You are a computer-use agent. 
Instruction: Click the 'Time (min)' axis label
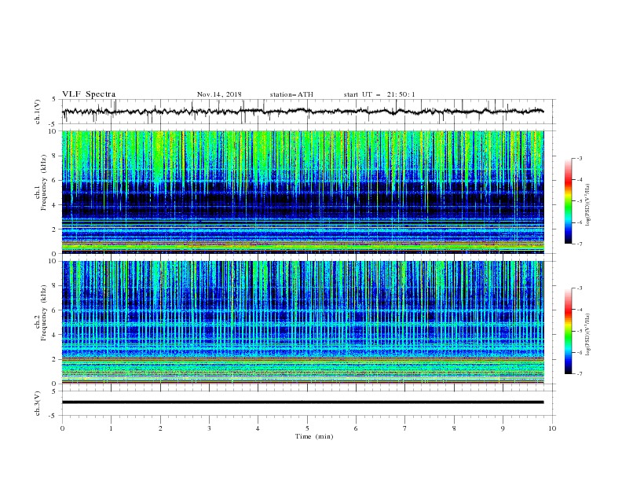314,436
